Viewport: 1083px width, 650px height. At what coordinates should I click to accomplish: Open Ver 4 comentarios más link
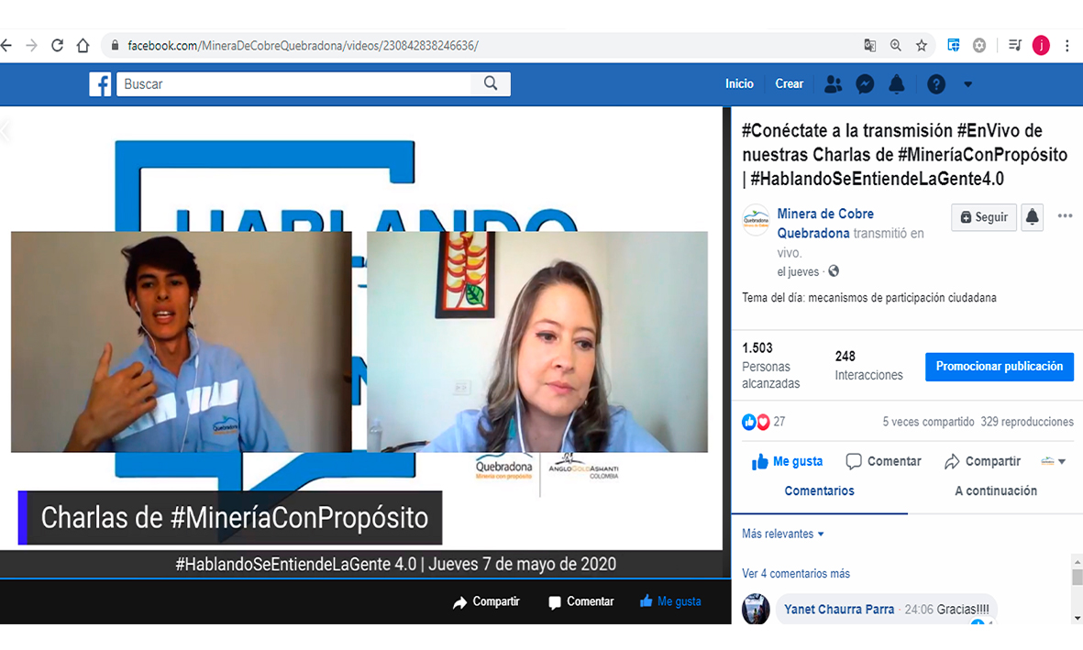pos(795,574)
